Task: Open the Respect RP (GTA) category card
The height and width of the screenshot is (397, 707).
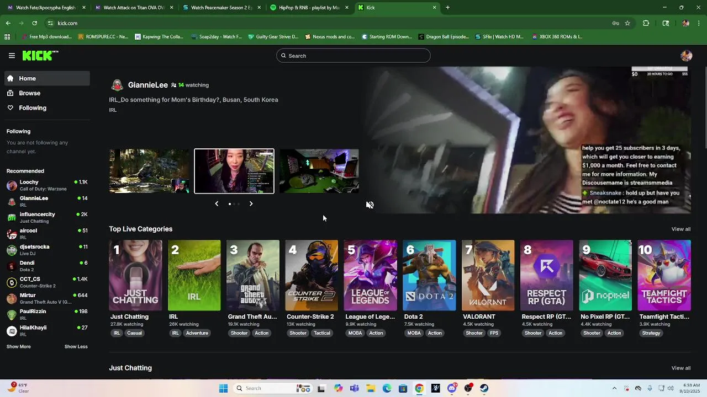Action: (x=547, y=275)
